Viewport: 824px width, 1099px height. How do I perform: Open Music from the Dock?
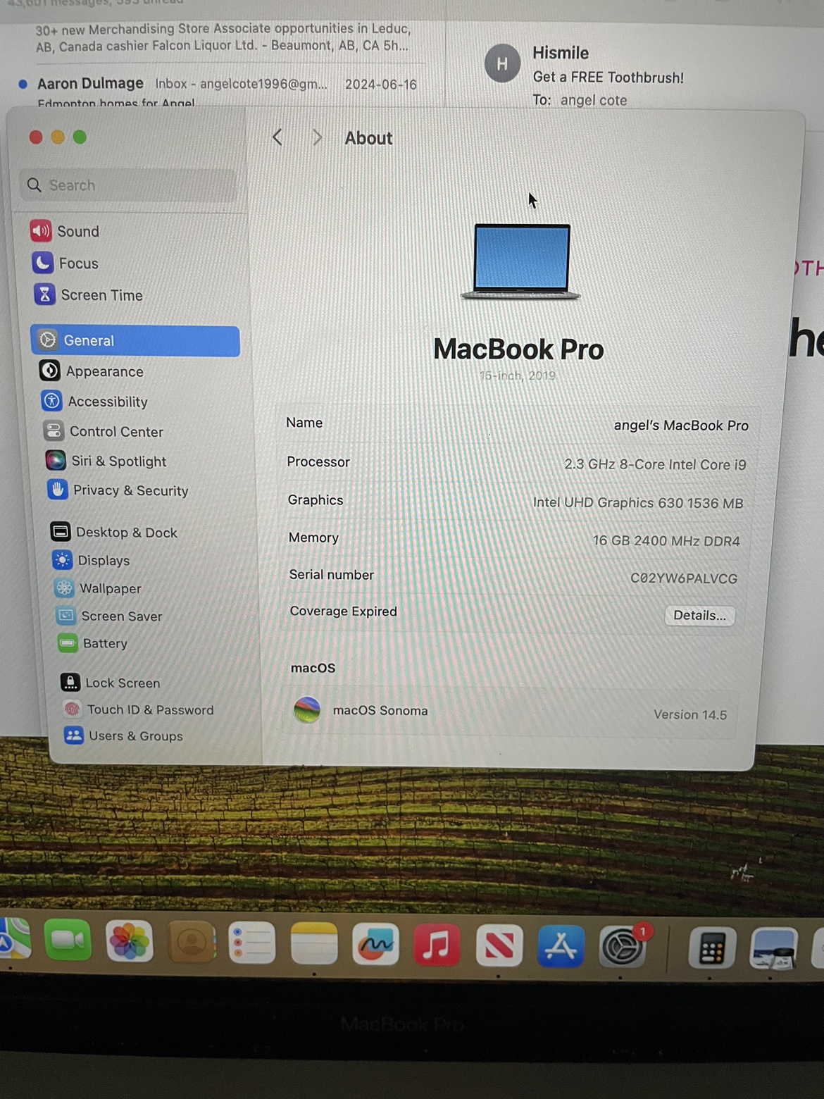[437, 945]
